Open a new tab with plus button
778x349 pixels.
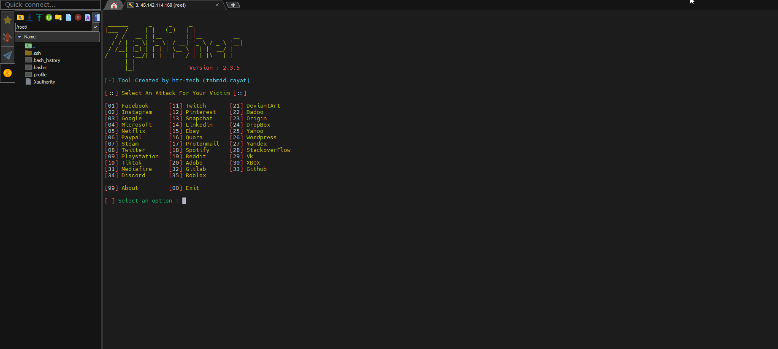(233, 5)
